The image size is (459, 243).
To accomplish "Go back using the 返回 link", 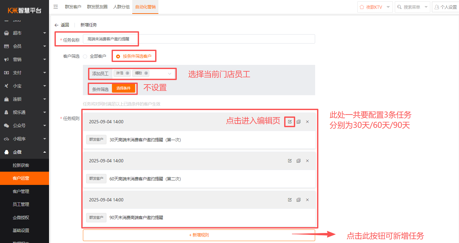I will coord(62,25).
